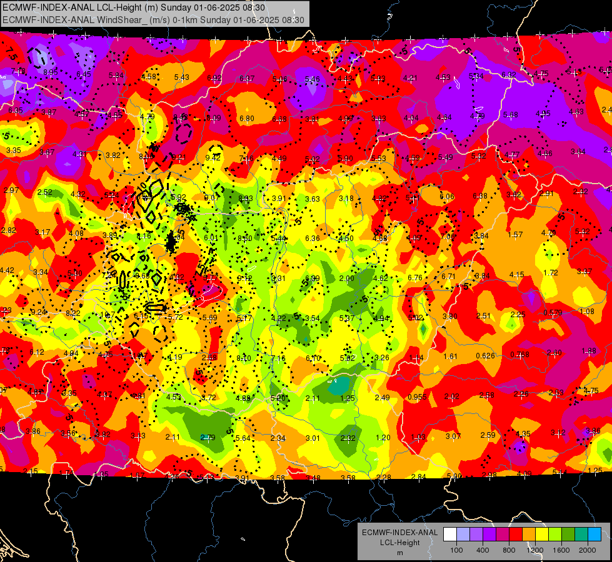Click legend tick label 1600
Viewport: 612px width, 562px height.
pyautogui.click(x=561, y=550)
